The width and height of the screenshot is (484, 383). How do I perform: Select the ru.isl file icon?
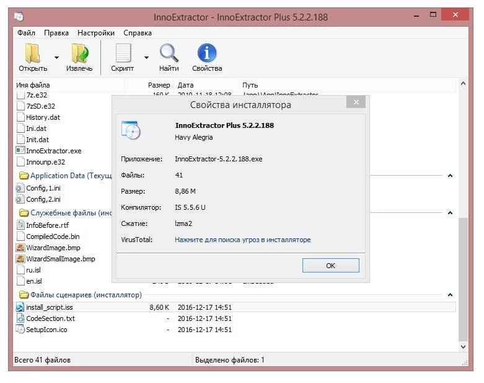click(20, 269)
